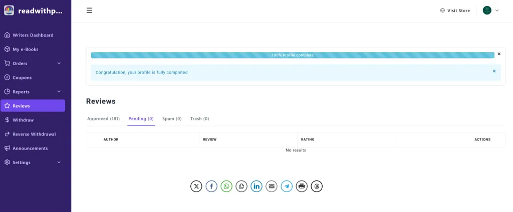Share on LinkedIn
Screen dimensions: 513x212
[256, 186]
